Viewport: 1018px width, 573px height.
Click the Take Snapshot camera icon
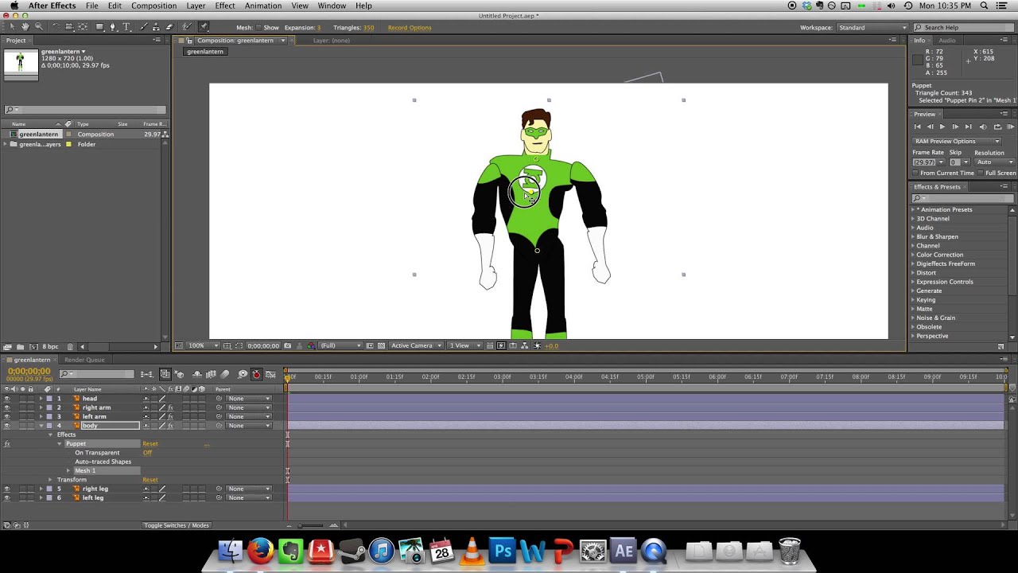[287, 345]
